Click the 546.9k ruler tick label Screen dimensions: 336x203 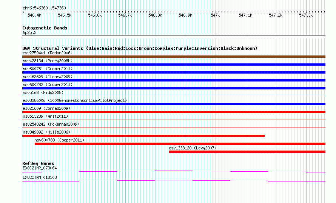(185, 15)
